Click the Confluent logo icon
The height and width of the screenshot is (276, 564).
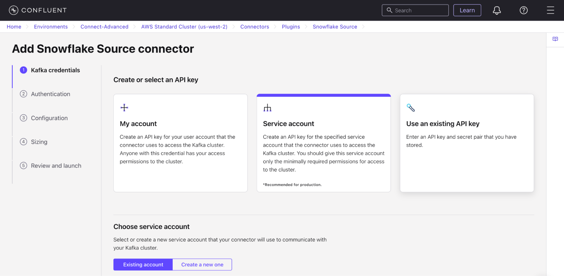14,10
